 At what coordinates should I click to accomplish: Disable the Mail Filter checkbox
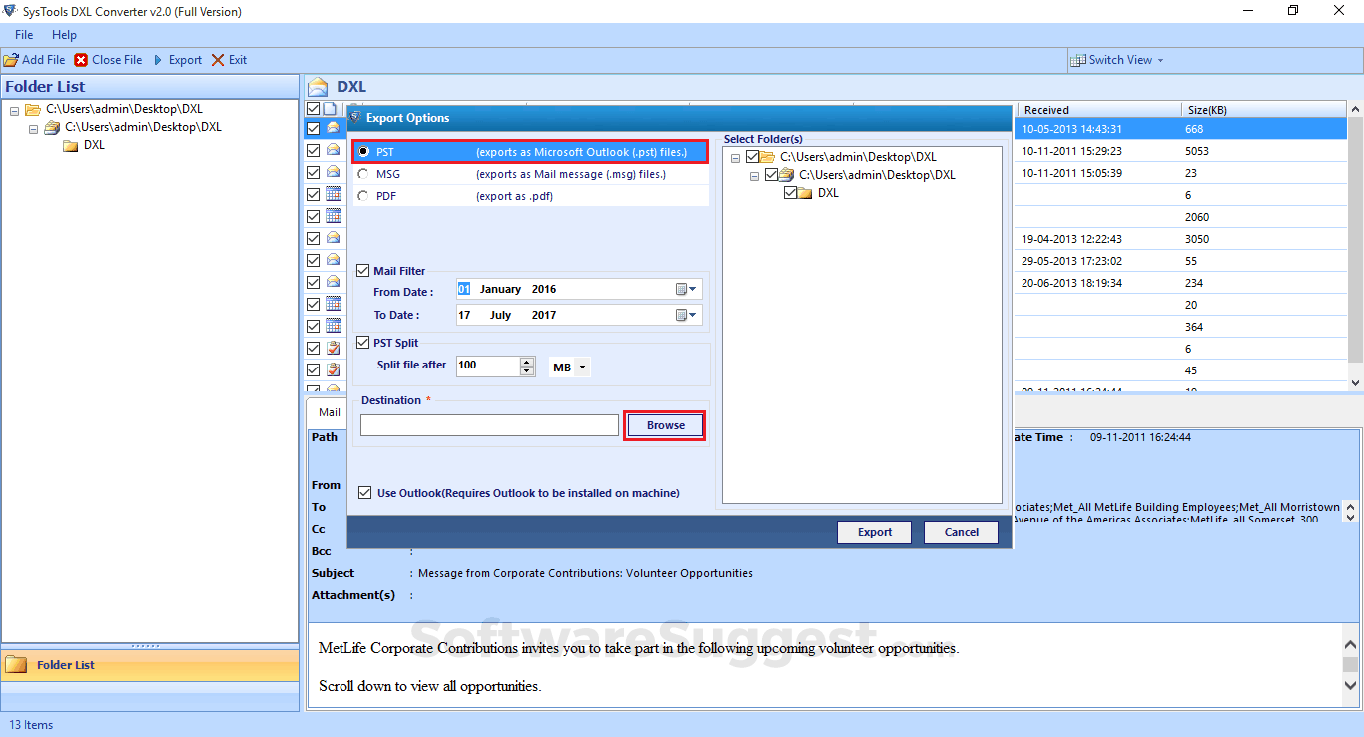[x=363, y=270]
